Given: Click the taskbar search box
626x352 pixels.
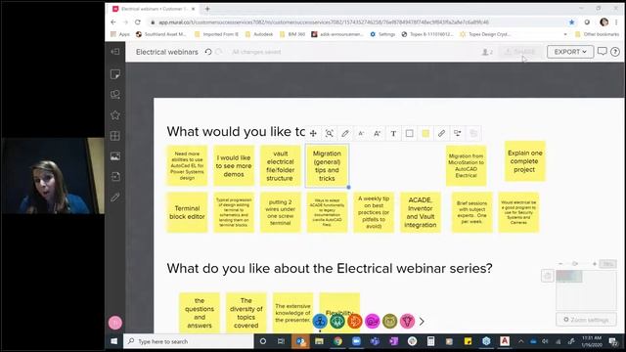Looking at the screenshot, I should coord(189,341).
